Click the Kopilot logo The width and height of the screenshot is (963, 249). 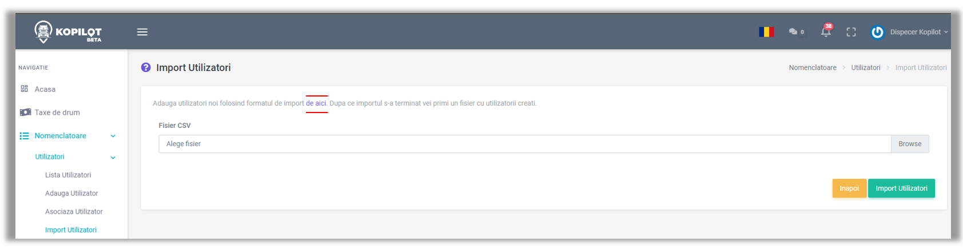coord(67,32)
